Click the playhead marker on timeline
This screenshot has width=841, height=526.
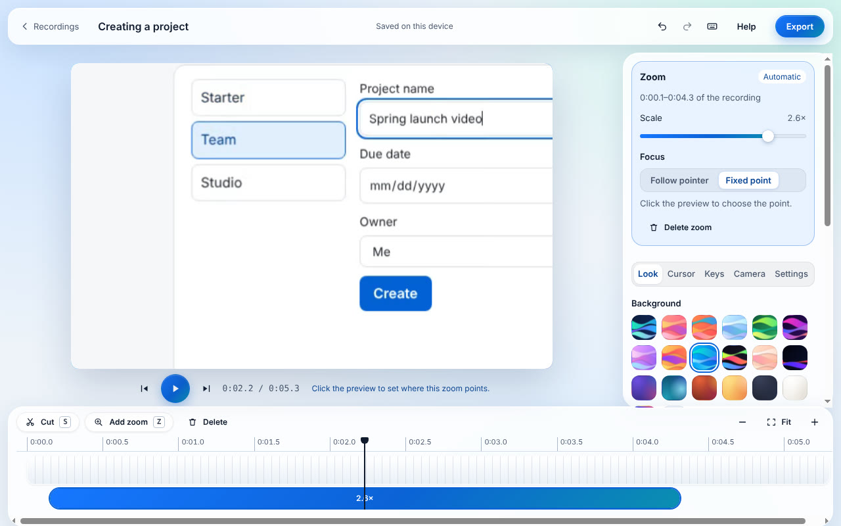(365, 441)
